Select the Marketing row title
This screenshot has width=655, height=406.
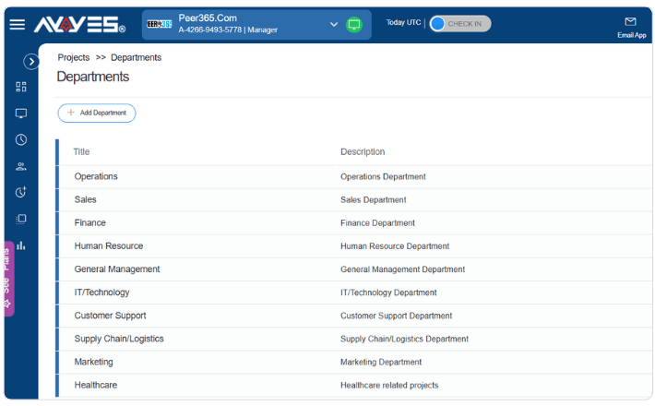point(93,362)
